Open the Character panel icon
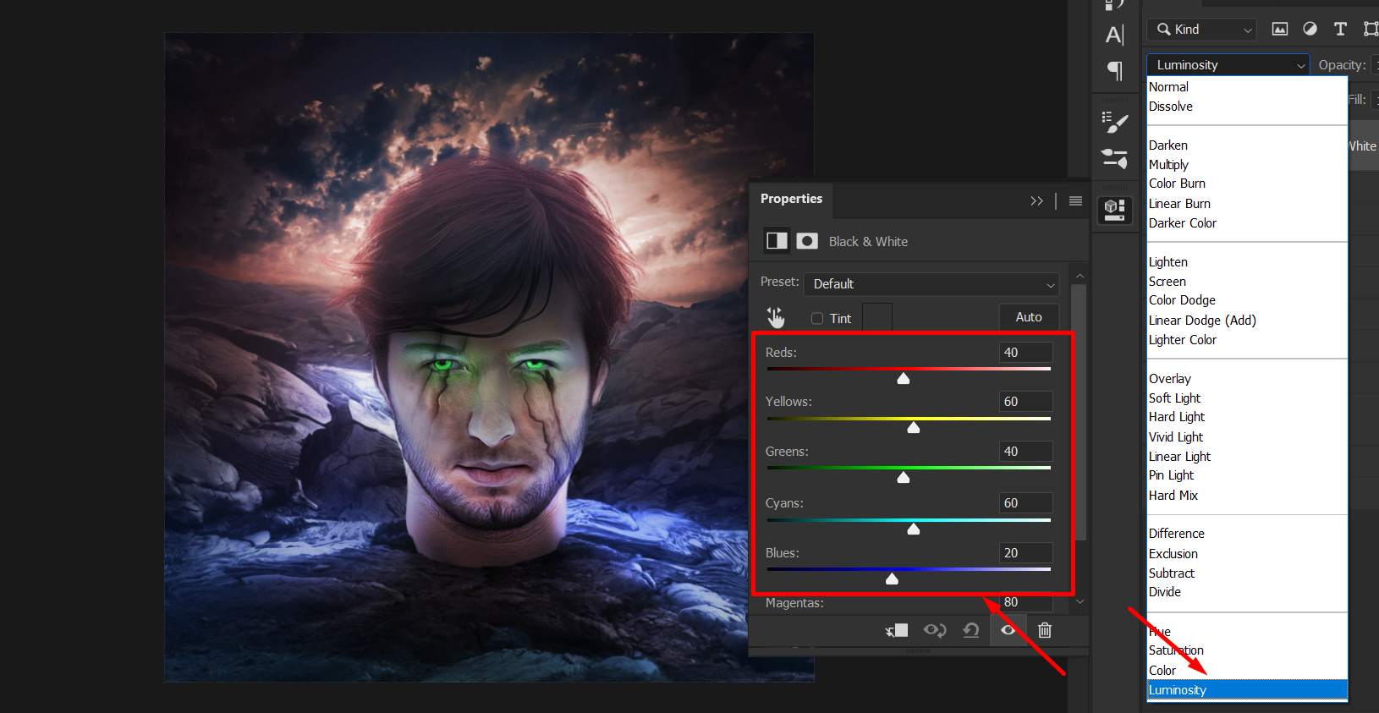The width and height of the screenshot is (1379, 713). pyautogui.click(x=1115, y=35)
